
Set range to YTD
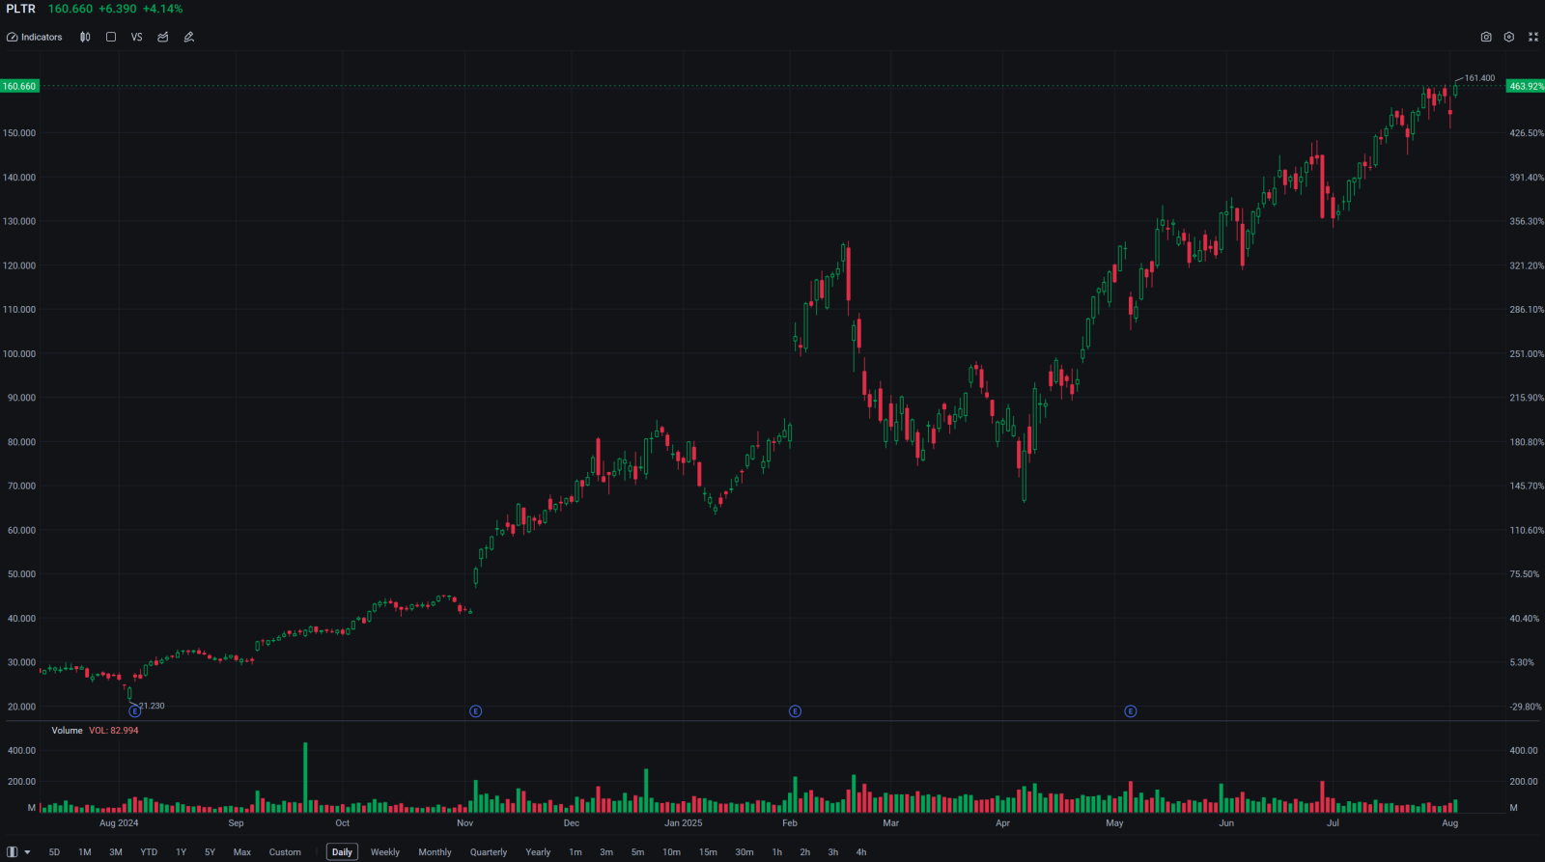pos(149,852)
